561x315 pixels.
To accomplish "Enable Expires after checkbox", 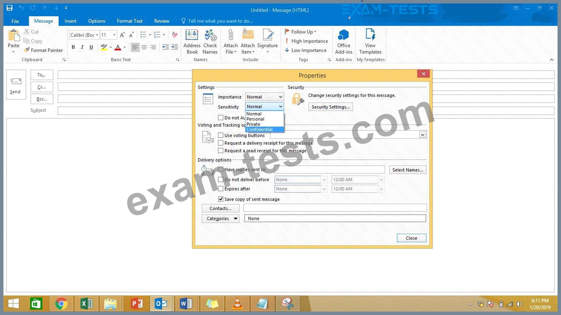I will tap(221, 188).
